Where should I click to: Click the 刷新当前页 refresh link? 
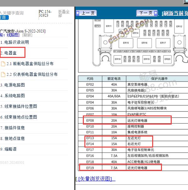pyautogui.click(x=175, y=13)
